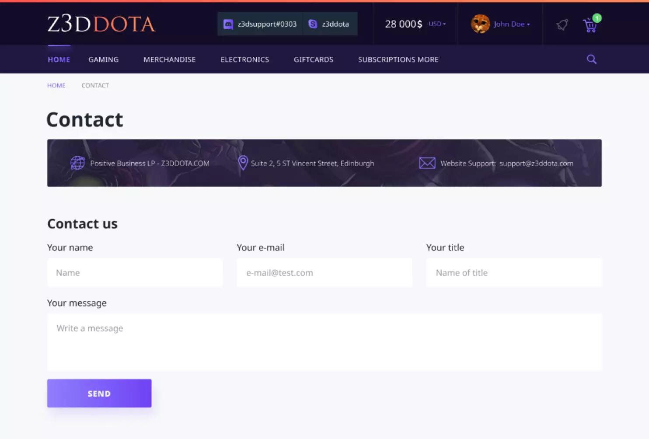Click the Home breadcrumb link

point(56,85)
